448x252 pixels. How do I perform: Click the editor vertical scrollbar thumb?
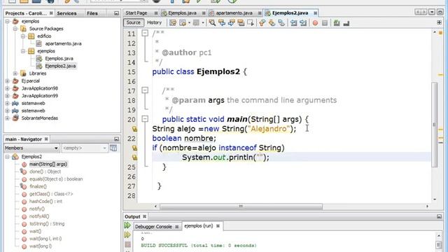[435, 125]
